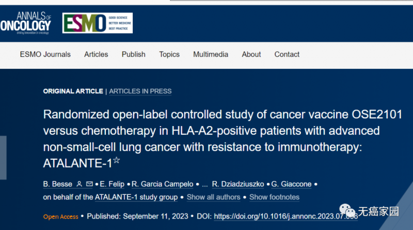Expand the full list with Show all authors
The height and width of the screenshot is (230, 413).
213,197
